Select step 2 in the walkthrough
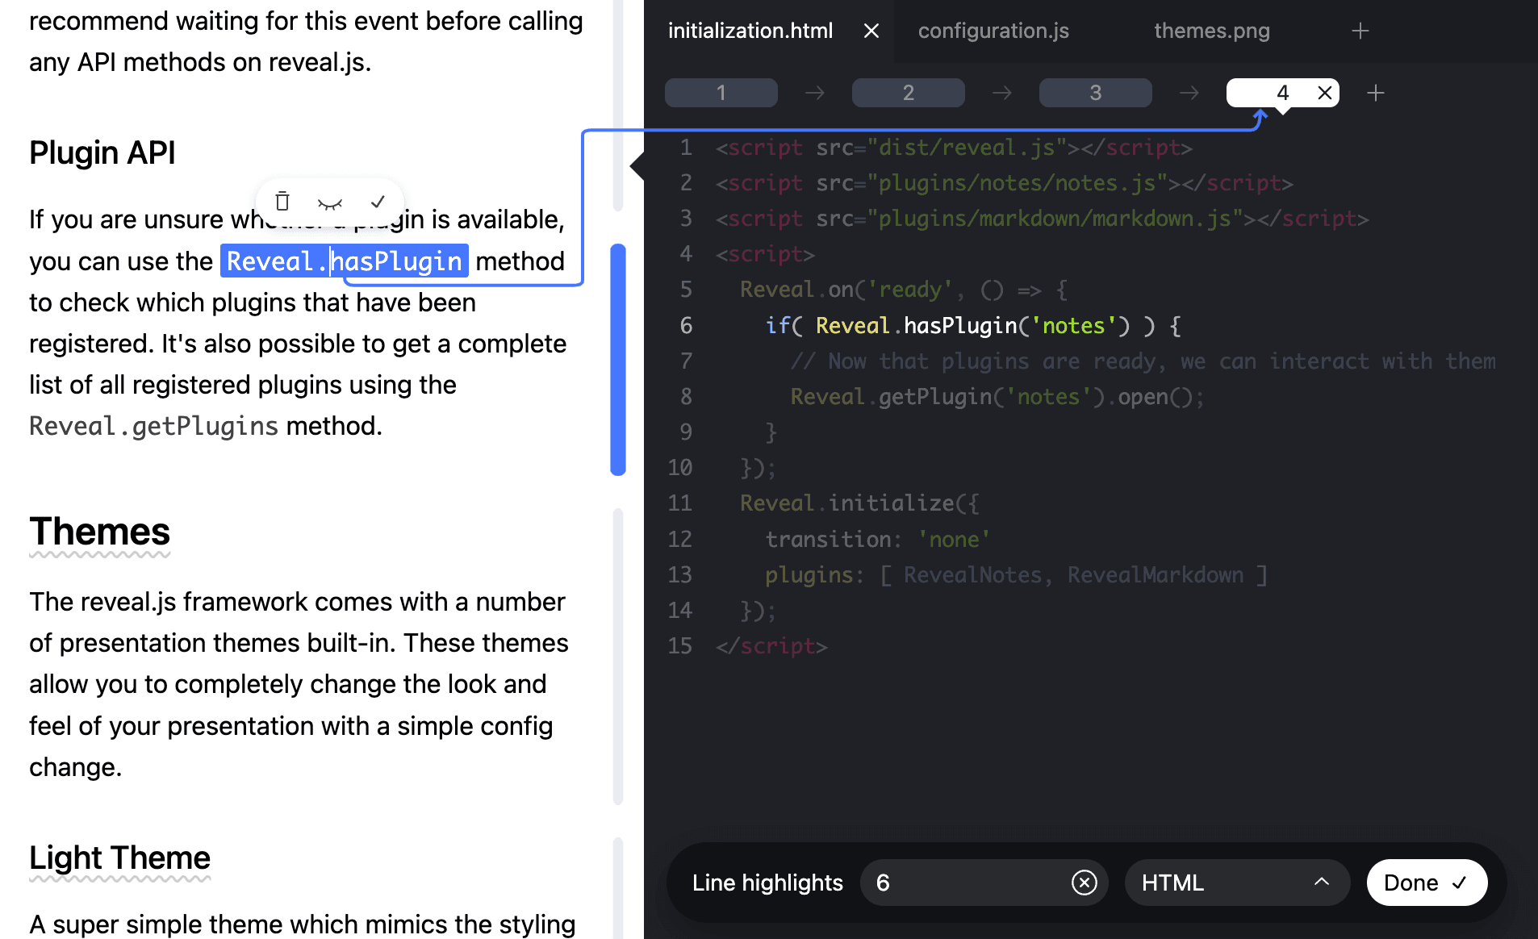 [908, 93]
